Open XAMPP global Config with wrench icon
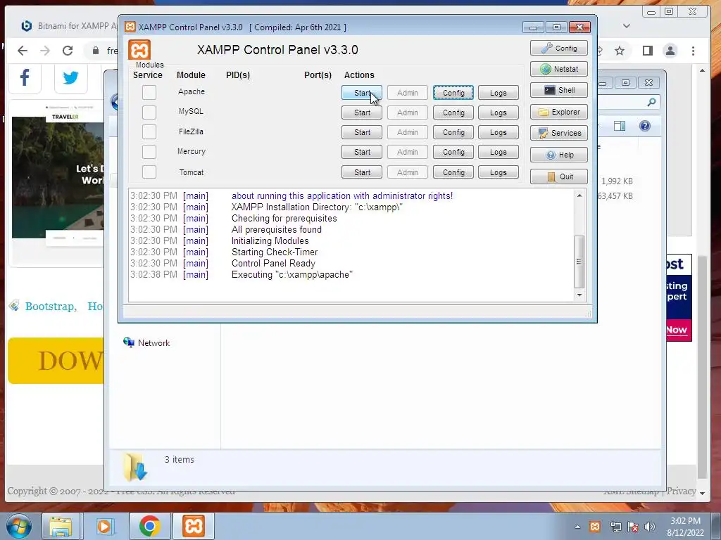The height and width of the screenshot is (540, 721). click(x=558, y=48)
